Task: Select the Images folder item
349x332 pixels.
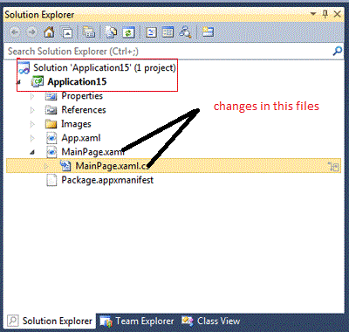Action: (76, 124)
